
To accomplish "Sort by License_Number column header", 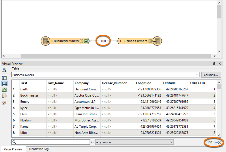I will point(118,83).
